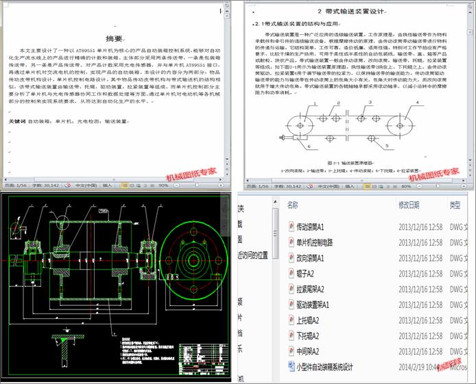Click the 关键词 line in left document
The height and width of the screenshot is (384, 476).
(x=68, y=121)
